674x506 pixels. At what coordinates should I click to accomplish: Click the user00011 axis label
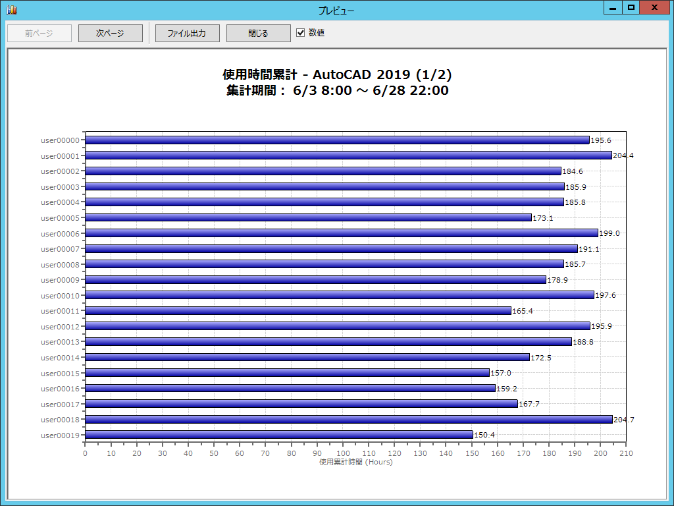pos(60,311)
